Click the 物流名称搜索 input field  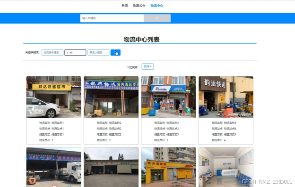tap(52, 52)
